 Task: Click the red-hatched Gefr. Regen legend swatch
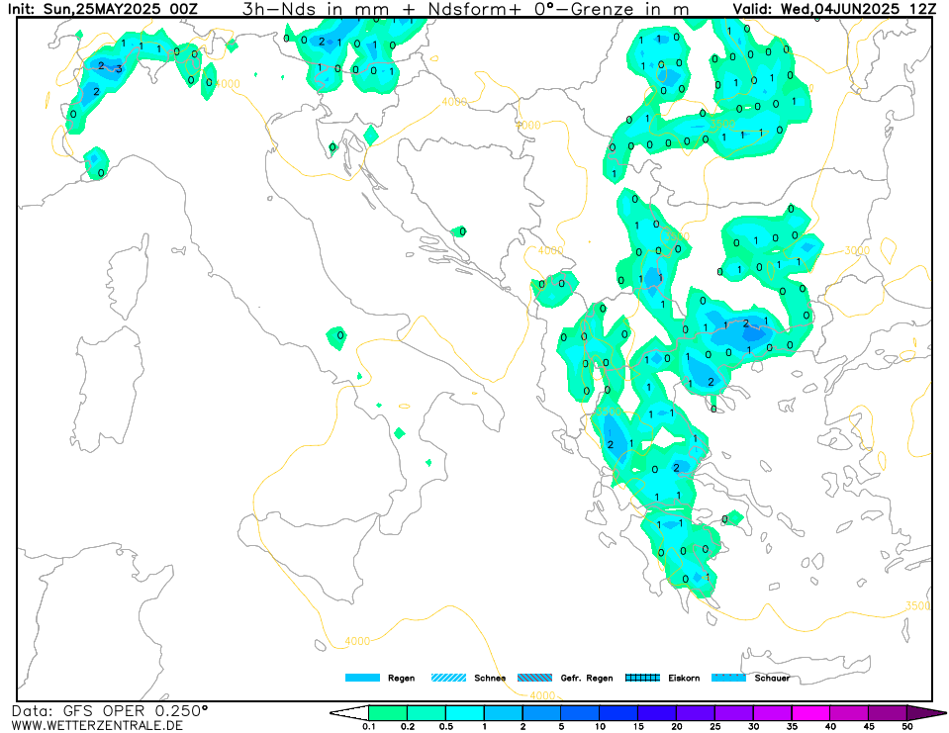point(535,678)
